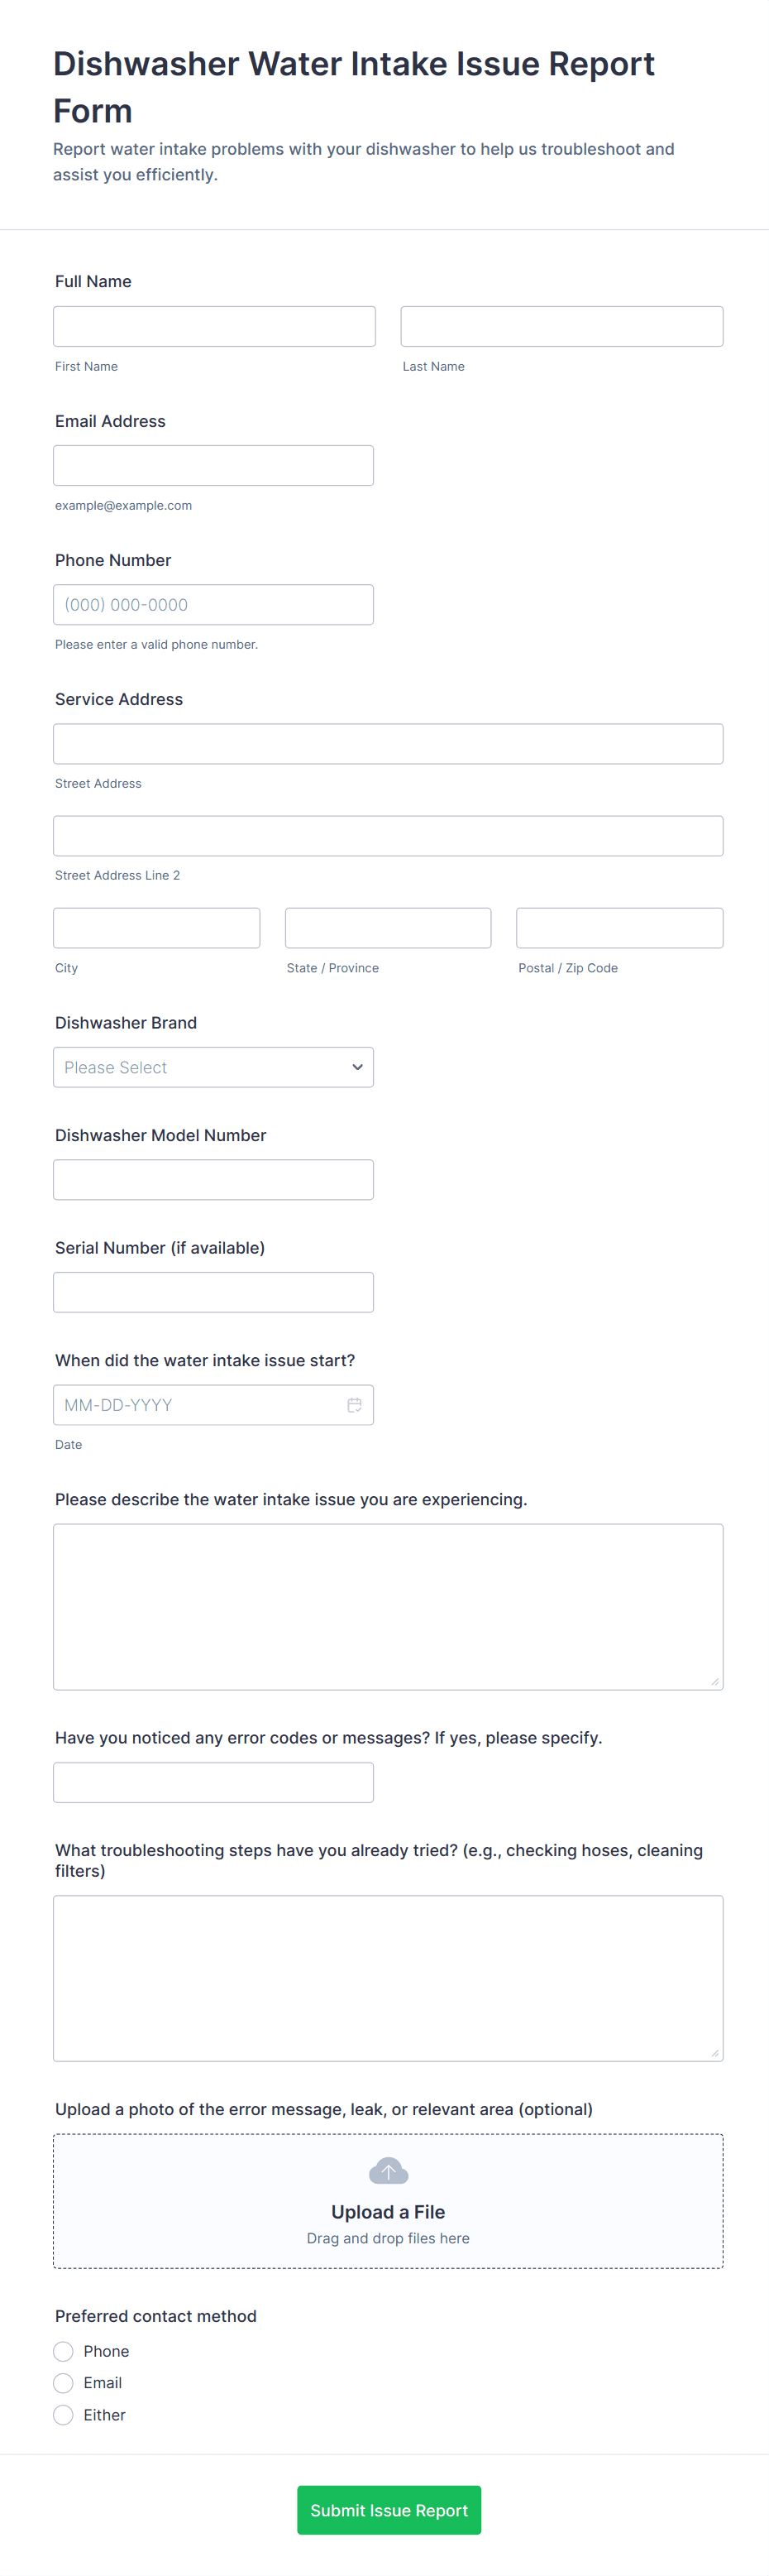Screen dimensions: 769x2576
Task: Click the error codes input field
Action: [x=213, y=1782]
